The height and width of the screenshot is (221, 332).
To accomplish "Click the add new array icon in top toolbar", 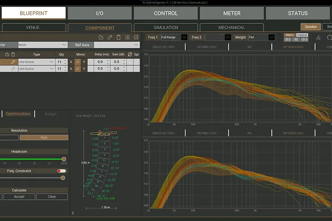I will [x=101, y=37].
